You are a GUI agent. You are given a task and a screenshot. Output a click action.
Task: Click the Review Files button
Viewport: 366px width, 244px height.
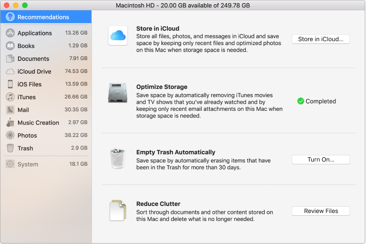coord(321,211)
